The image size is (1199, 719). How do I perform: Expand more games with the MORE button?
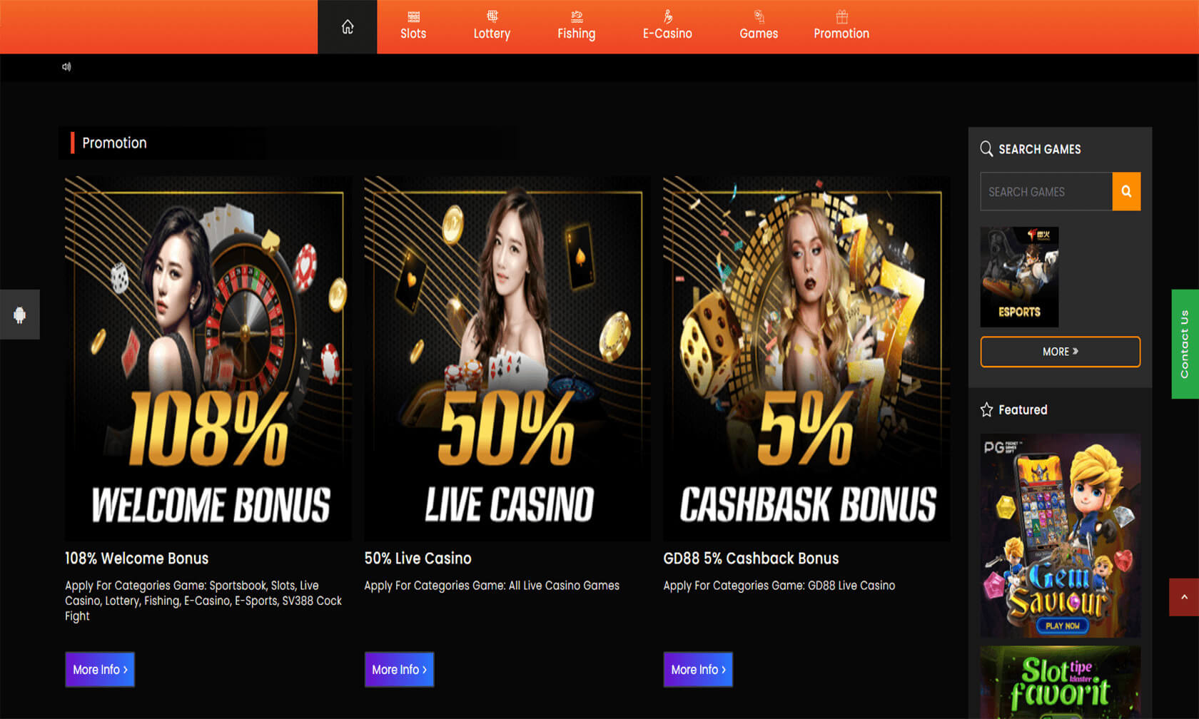(1060, 352)
